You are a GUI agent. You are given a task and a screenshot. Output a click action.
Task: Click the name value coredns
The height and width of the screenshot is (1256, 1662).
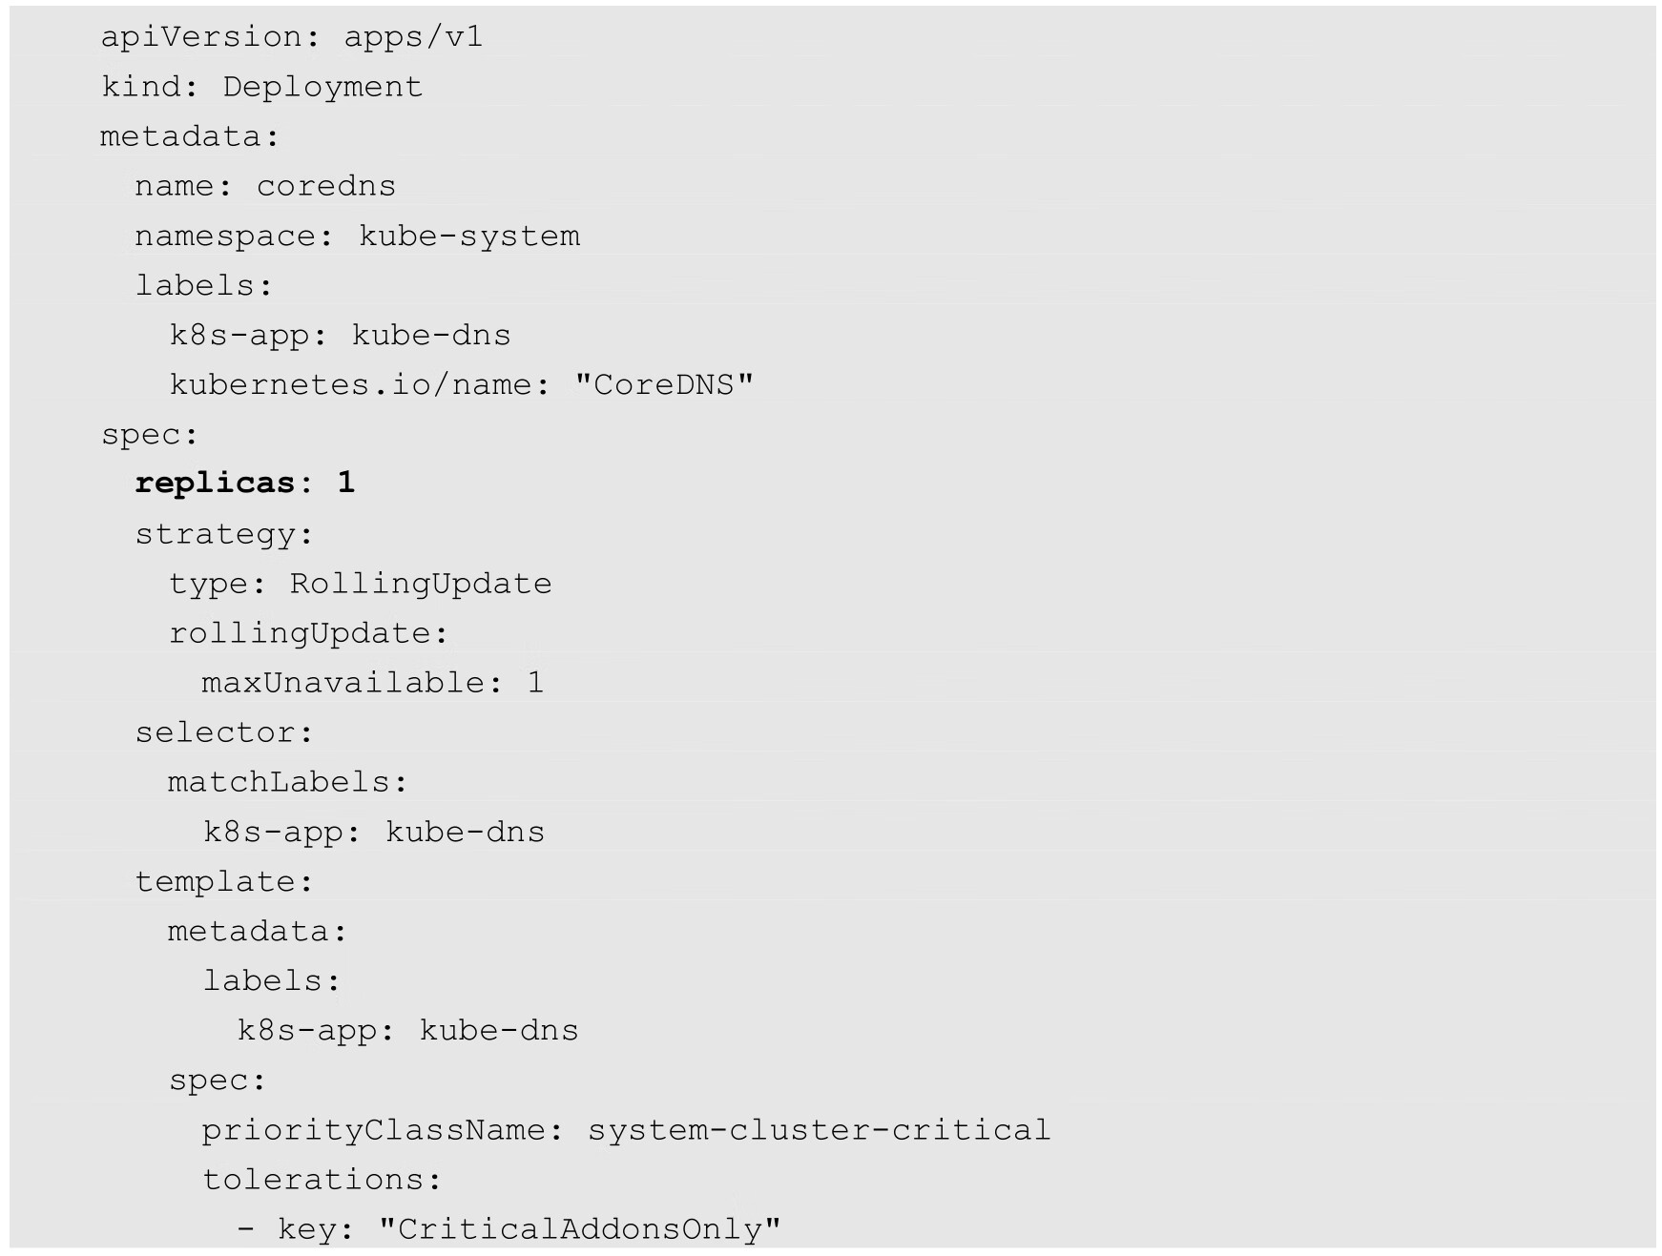(x=325, y=186)
